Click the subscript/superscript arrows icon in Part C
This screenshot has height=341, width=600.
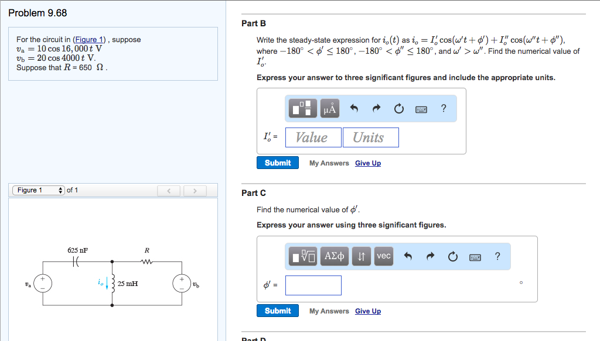point(361,256)
